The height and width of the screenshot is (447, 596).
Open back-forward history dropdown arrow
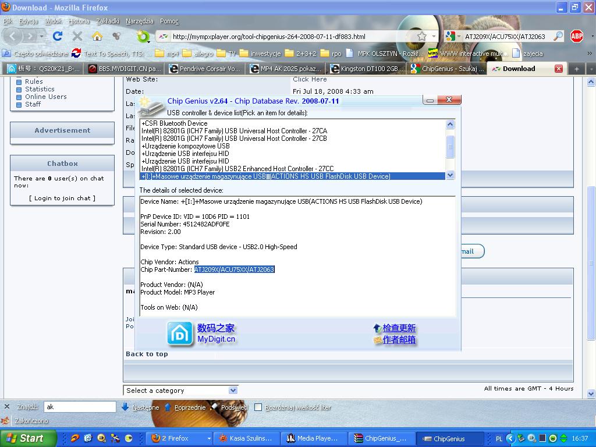(x=42, y=37)
